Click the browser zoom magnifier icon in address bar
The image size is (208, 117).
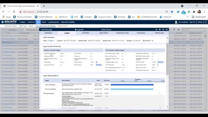tap(167, 12)
